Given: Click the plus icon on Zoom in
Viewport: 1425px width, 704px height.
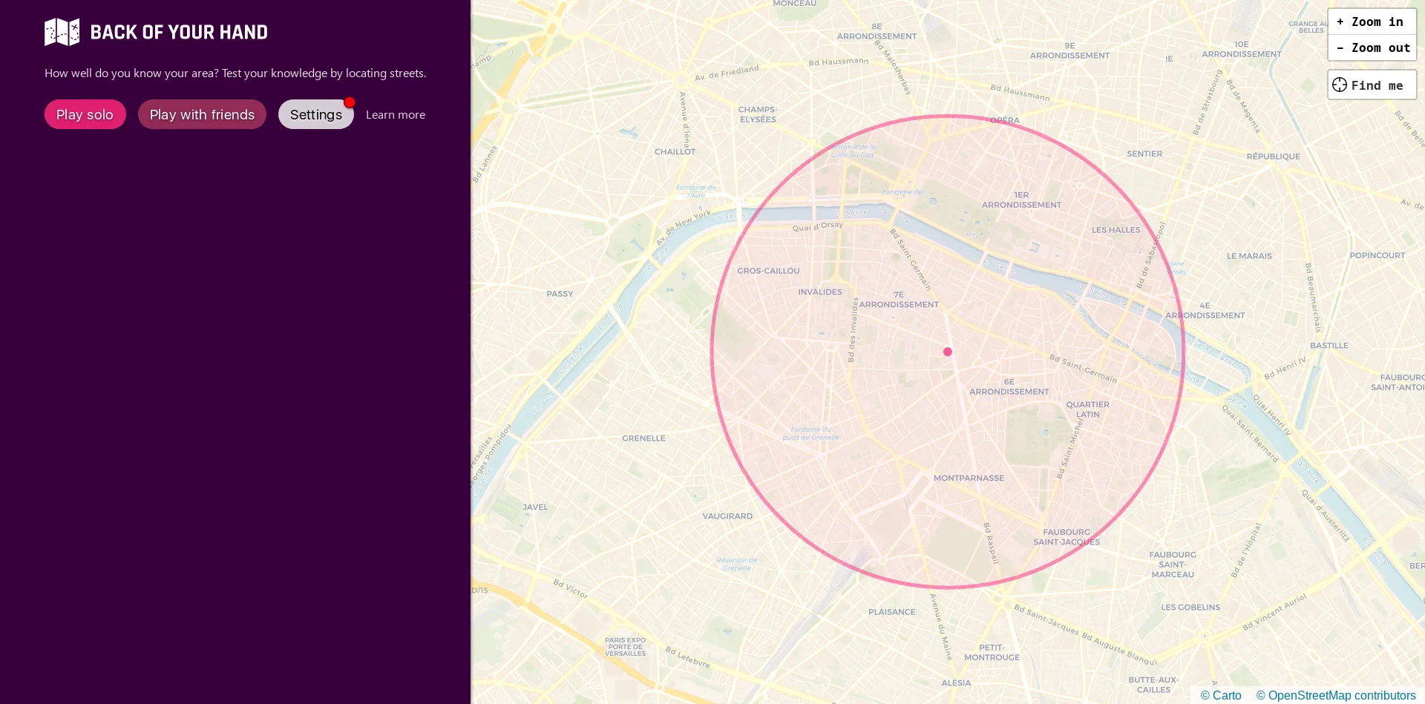Looking at the screenshot, I should (x=1340, y=22).
